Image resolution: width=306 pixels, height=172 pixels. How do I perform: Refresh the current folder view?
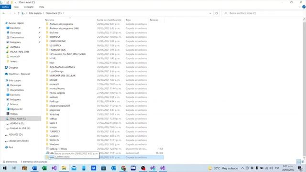tap(217, 13)
